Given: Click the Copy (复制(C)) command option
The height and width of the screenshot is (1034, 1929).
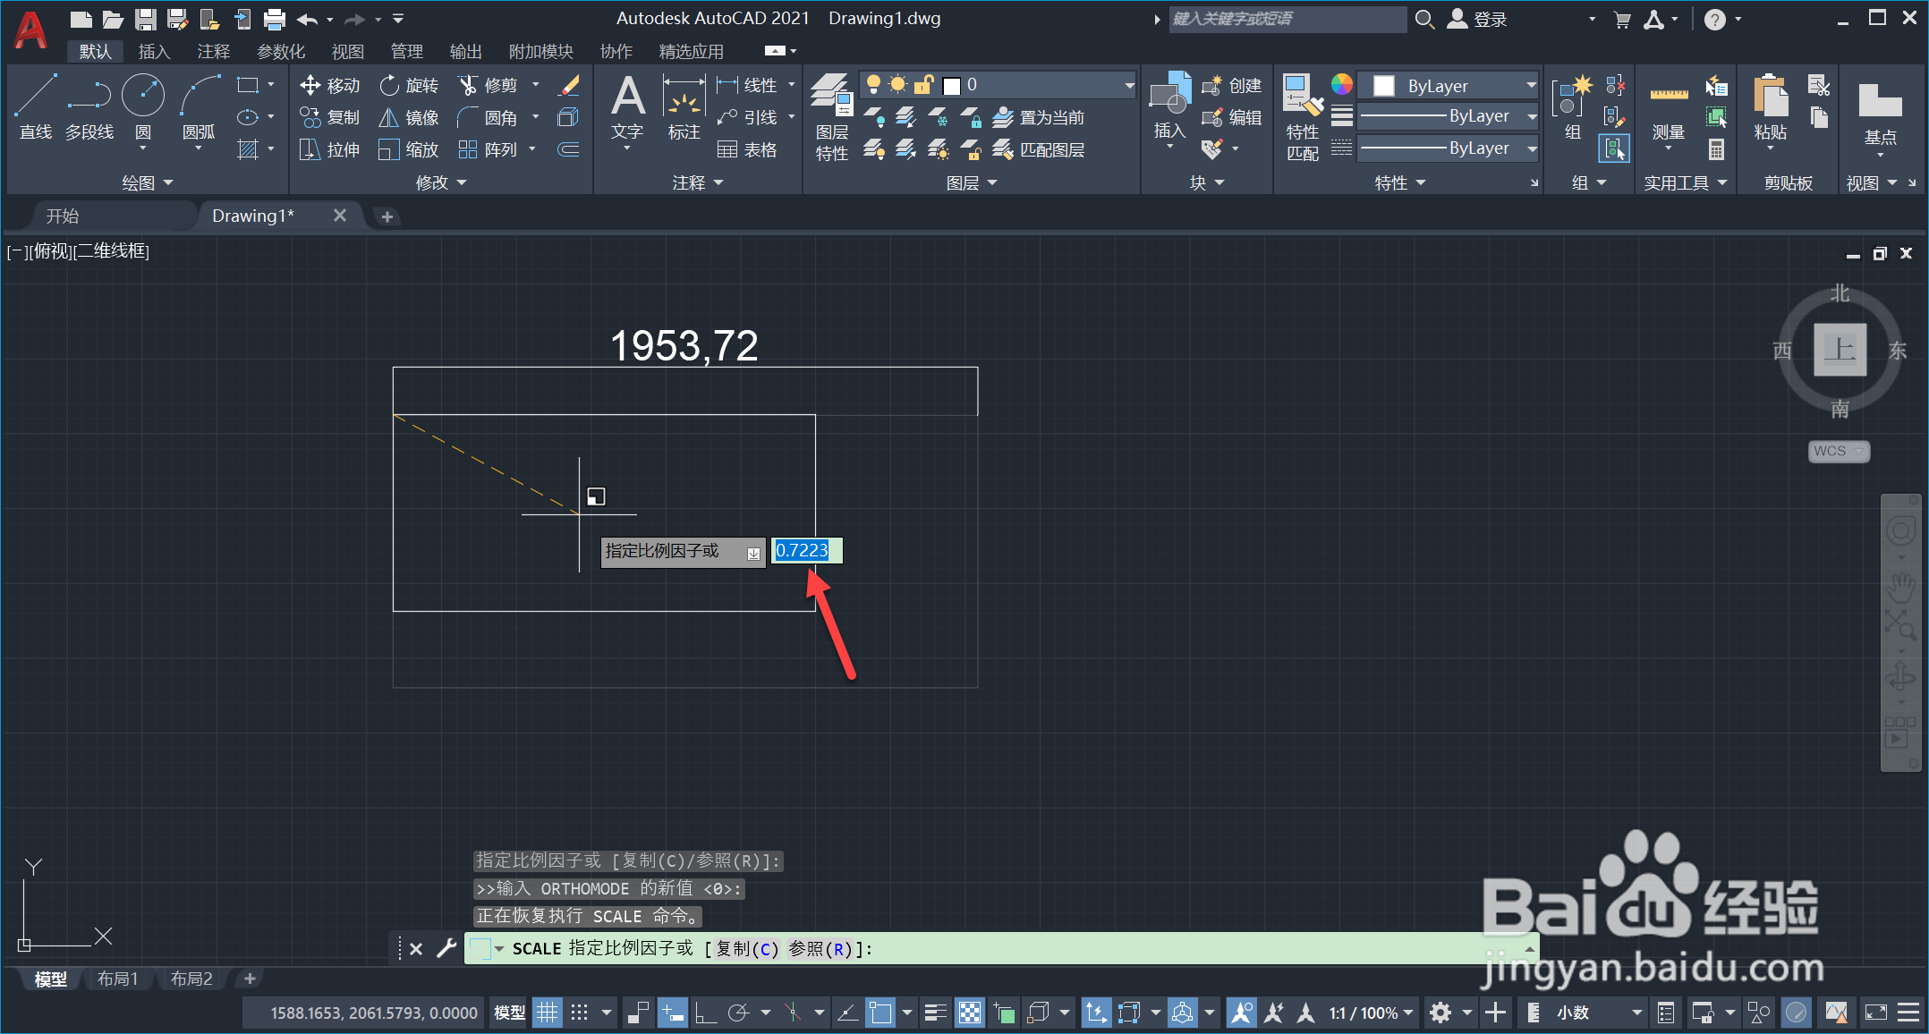Looking at the screenshot, I should (747, 948).
